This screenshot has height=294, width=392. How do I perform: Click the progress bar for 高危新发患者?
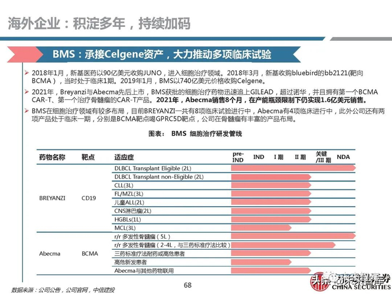point(262,262)
